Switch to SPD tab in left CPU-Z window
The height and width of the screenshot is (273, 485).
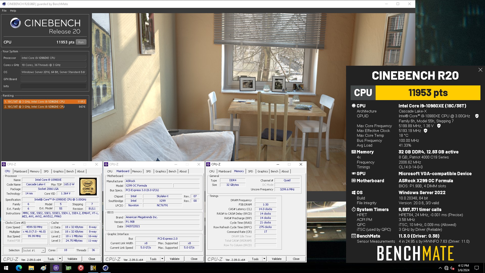[x=46, y=171]
